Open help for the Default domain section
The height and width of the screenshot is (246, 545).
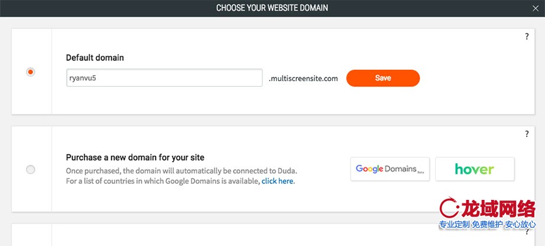click(527, 37)
